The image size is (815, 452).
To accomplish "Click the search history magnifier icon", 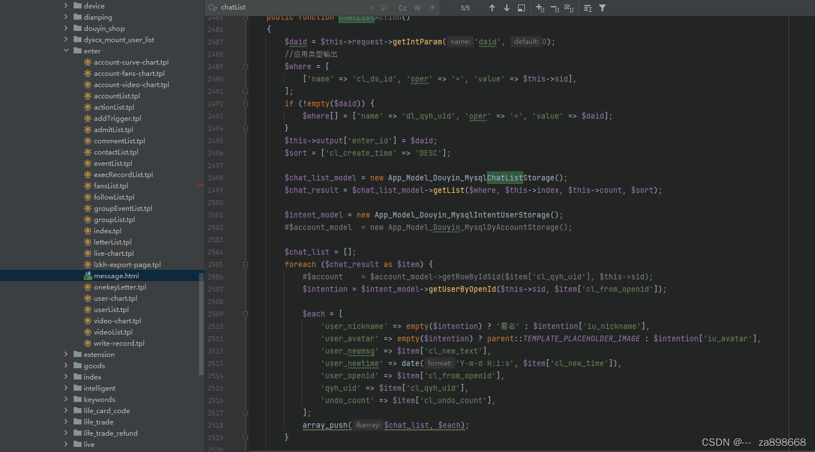I will tap(213, 8).
